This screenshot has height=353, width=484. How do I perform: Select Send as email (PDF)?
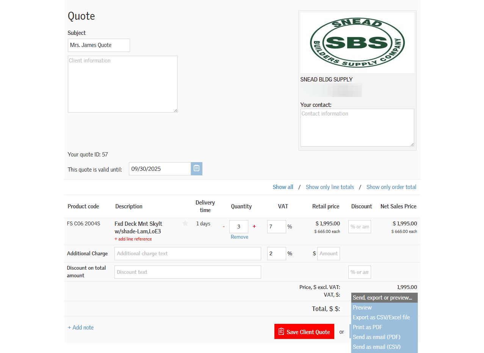[384, 337]
